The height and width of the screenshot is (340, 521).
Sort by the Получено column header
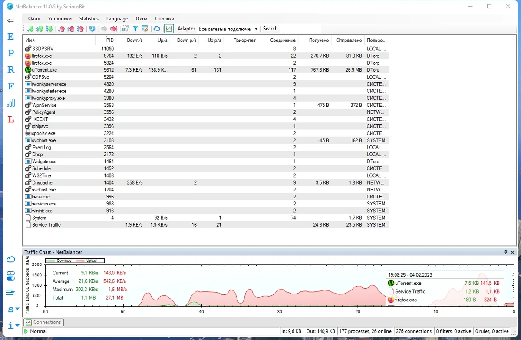[x=315, y=40]
